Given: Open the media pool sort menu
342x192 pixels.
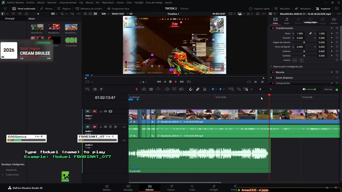Looking at the screenshot, I should [72, 14].
